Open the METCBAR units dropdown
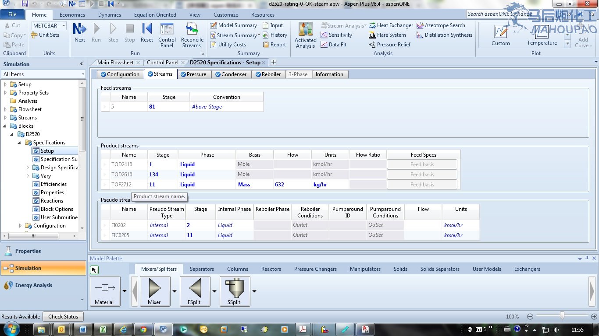This screenshot has height=336, width=599. click(x=63, y=26)
